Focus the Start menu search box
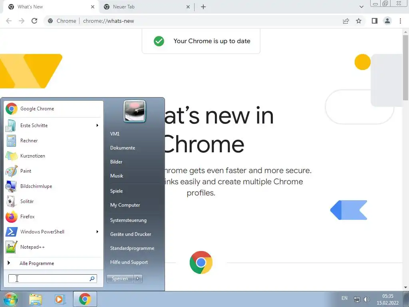This screenshot has width=409, height=307. 52,279
